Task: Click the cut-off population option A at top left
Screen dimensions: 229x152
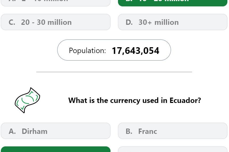Action: click(56, 3)
